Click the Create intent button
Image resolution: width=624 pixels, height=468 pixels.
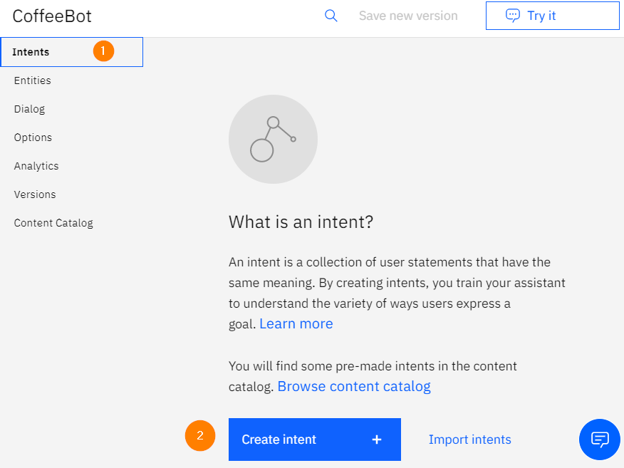click(315, 440)
